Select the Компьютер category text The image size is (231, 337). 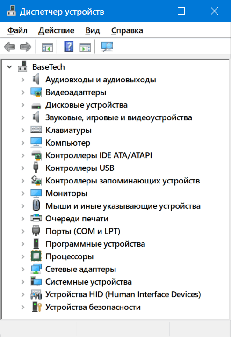(68, 143)
